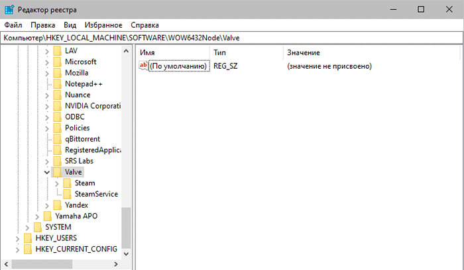This screenshot has width=464, height=270.
Task: Click the qBittorrent folder icon
Action: [58, 139]
